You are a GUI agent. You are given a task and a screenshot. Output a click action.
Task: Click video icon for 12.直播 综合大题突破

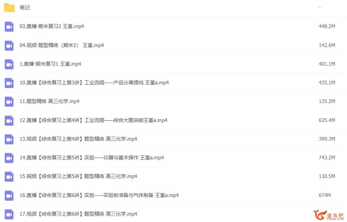(9, 121)
